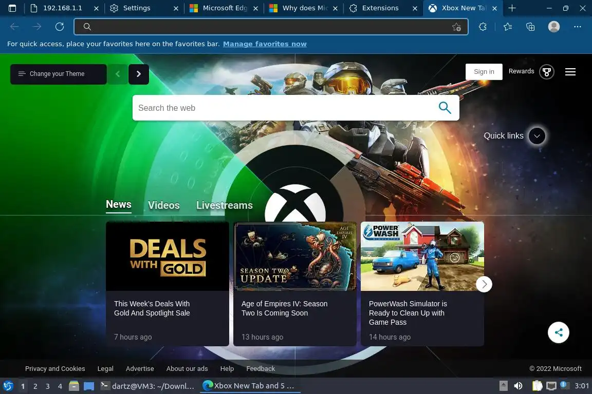
Task: Open the Collections icon
Action: pyautogui.click(x=530, y=26)
